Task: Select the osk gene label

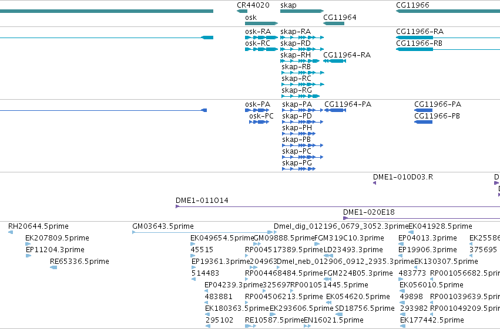Action: click(251, 18)
